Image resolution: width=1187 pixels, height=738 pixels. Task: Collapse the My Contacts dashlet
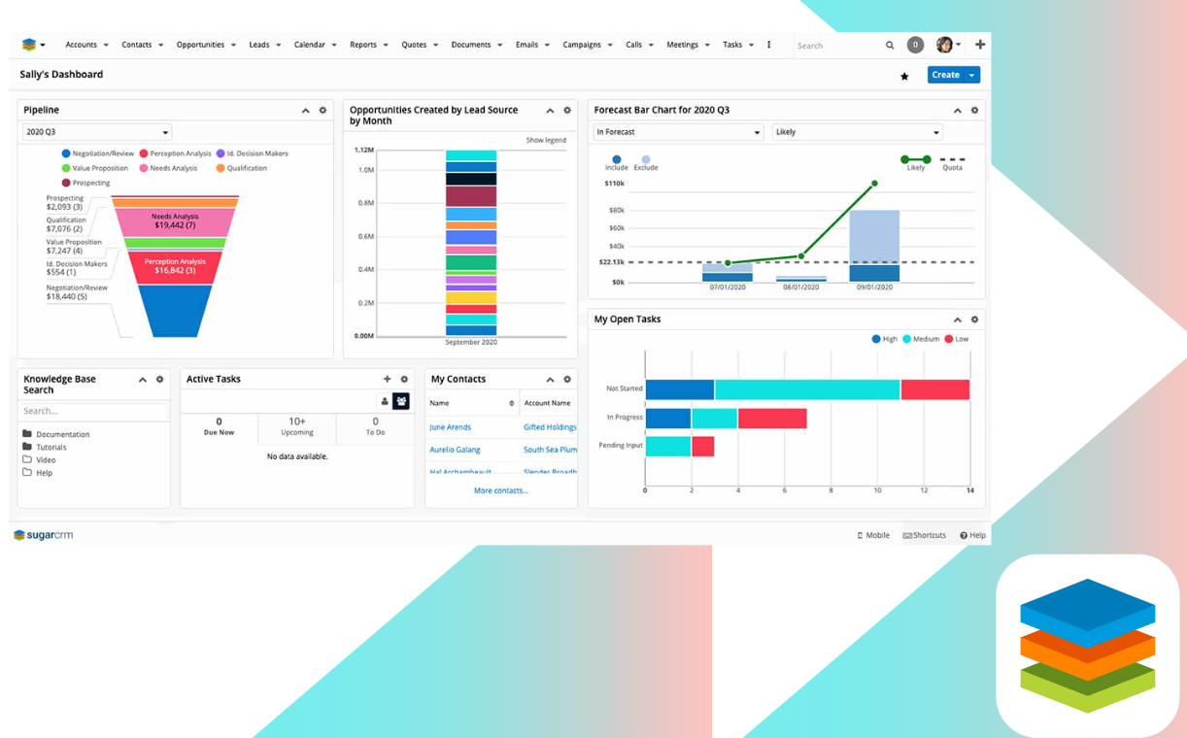tap(550, 380)
